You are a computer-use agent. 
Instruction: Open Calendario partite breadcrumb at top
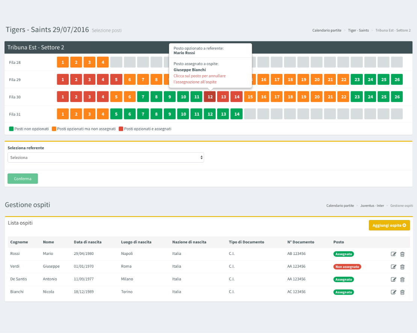[x=327, y=30]
